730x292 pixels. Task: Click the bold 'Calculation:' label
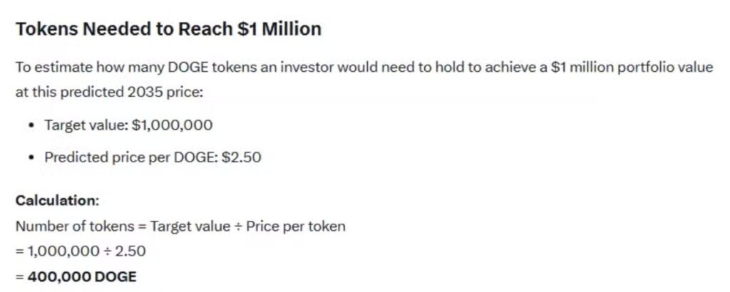58,200
